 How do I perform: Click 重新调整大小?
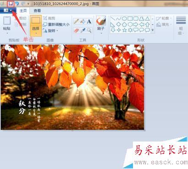56,24
